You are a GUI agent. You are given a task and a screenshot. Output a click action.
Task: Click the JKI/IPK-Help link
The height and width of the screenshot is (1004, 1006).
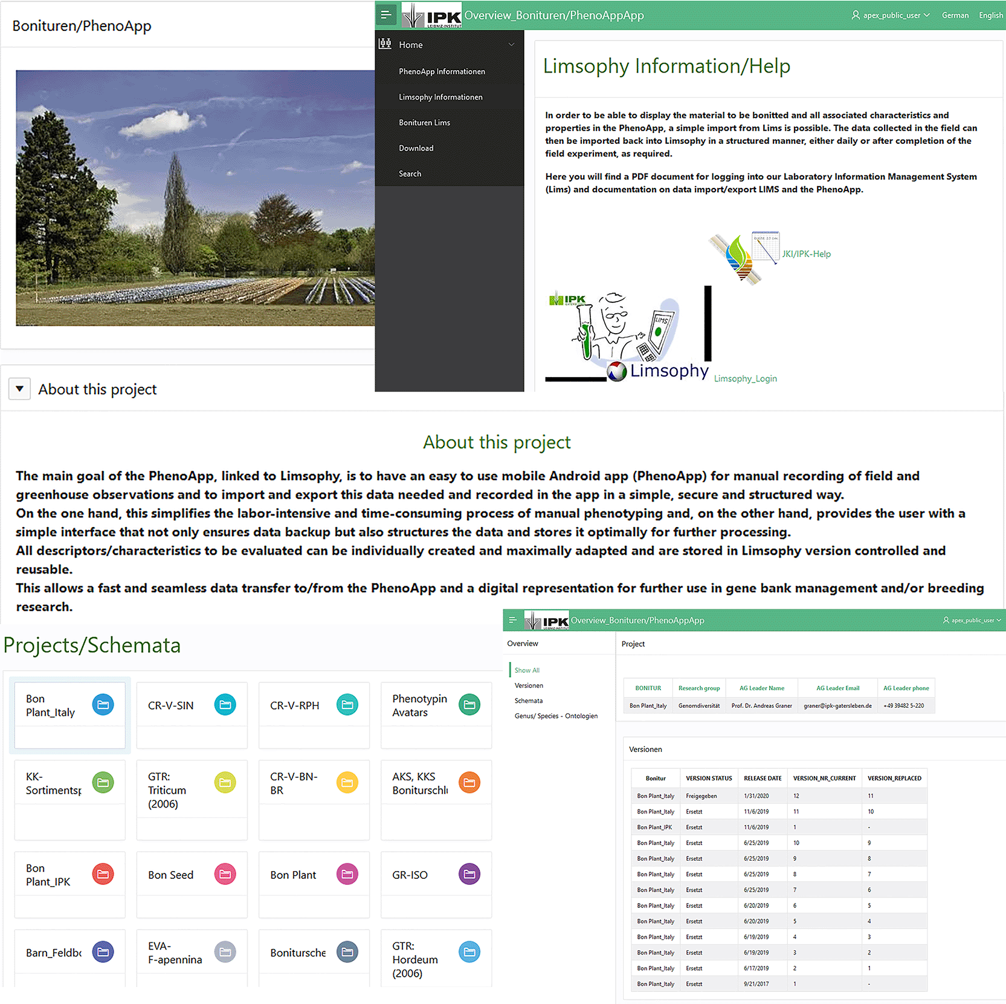[x=806, y=254]
